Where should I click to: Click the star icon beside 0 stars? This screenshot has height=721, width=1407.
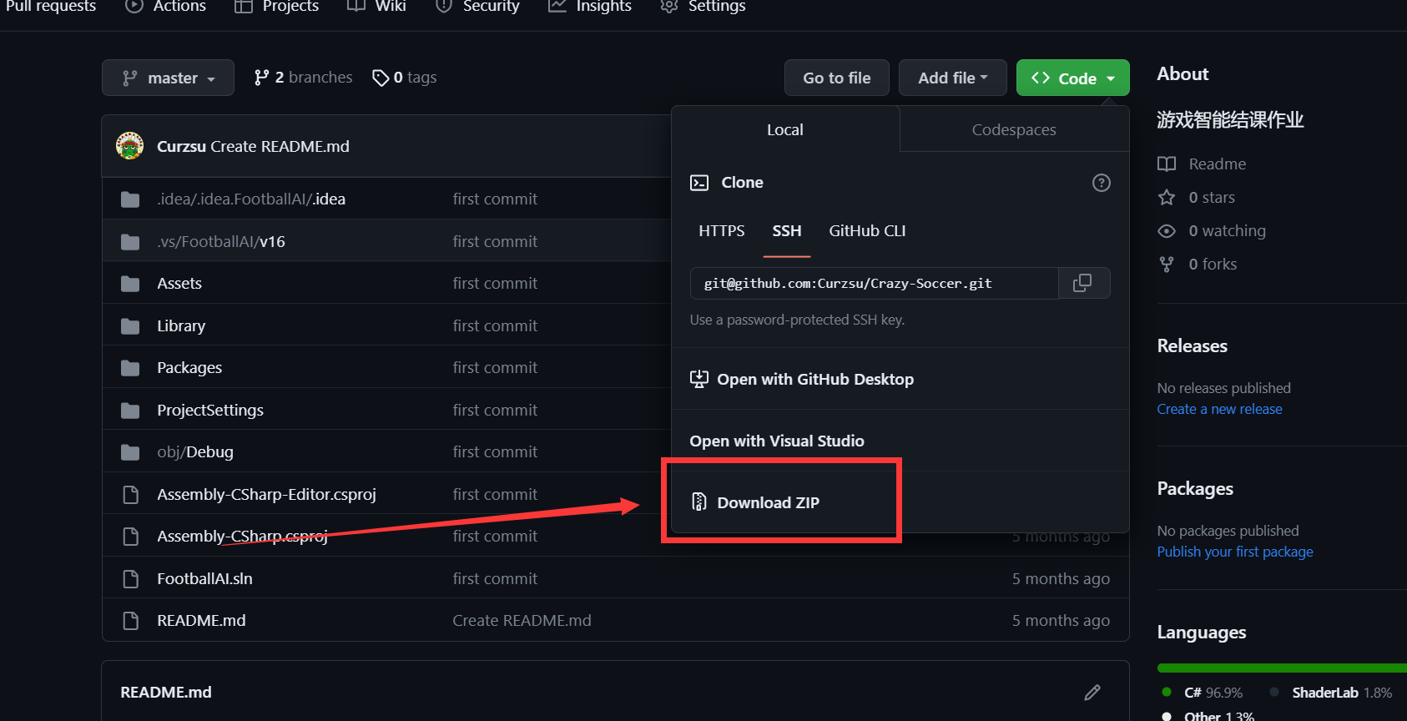[x=1167, y=198]
